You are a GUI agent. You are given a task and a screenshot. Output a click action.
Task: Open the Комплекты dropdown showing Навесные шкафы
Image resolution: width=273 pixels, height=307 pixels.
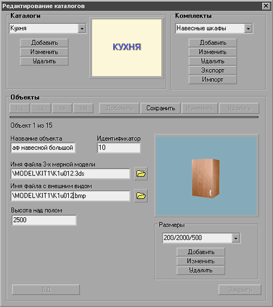pyautogui.click(x=249, y=28)
